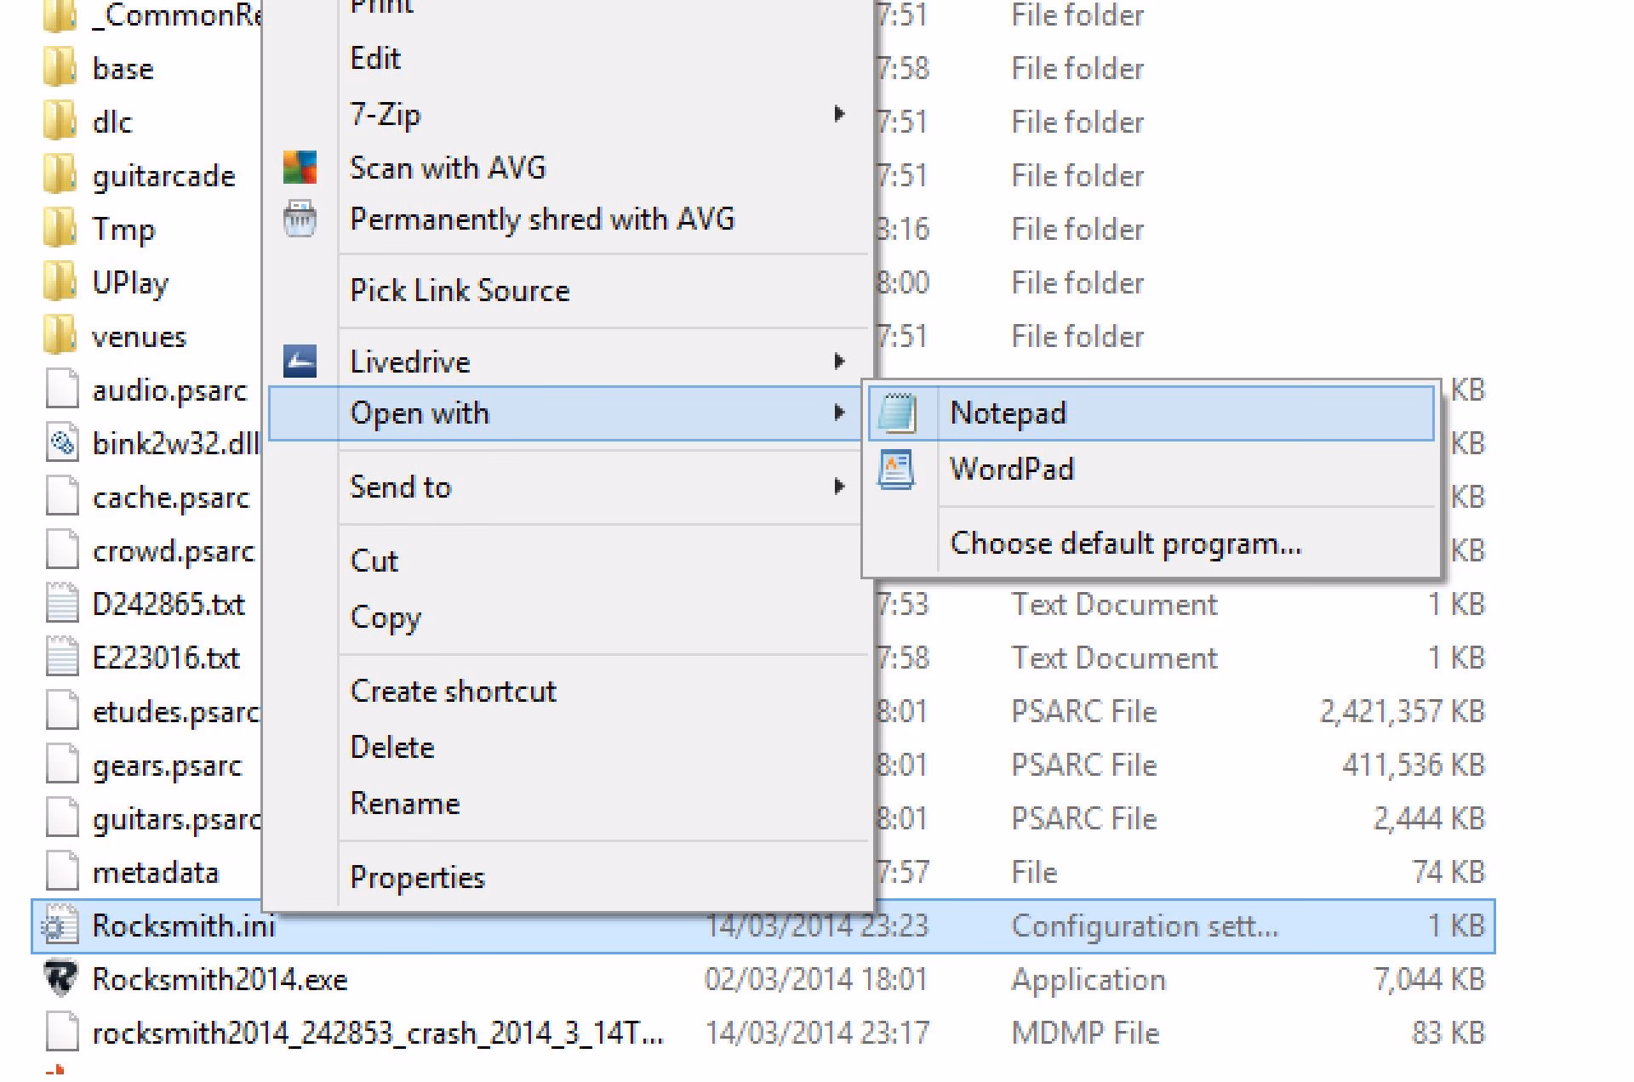Click the Configuration sett... type cell
The image size is (1634, 1082).
point(1145,926)
